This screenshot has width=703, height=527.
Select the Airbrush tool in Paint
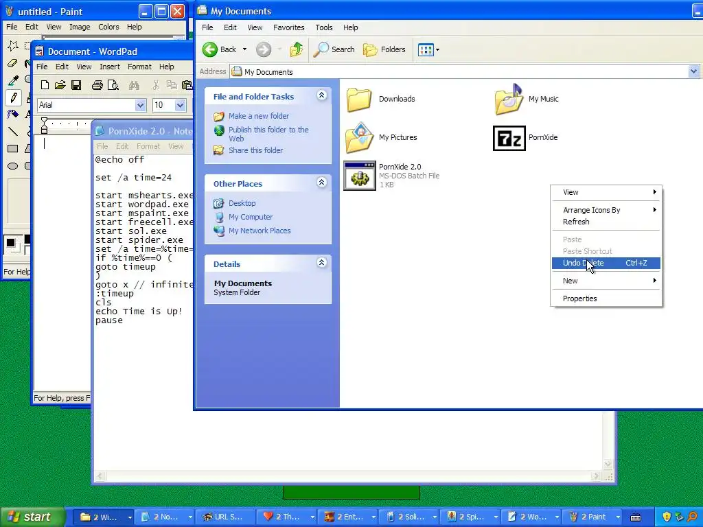pyautogui.click(x=13, y=115)
